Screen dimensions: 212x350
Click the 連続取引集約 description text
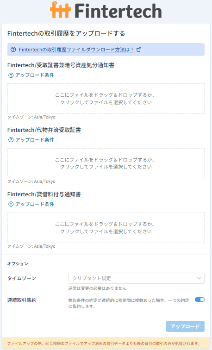coord(129,303)
